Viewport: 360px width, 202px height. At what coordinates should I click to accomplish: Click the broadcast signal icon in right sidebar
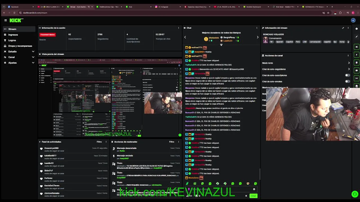click(x=357, y=78)
